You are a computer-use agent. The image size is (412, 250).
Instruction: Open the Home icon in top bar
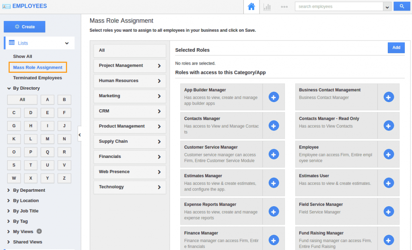coord(251,6)
